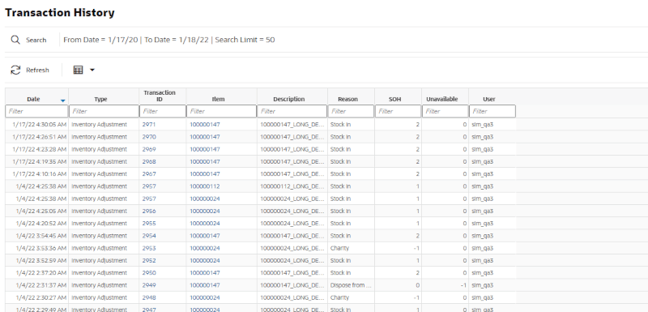Open item 100000147 in row 2971
648x312 pixels.
[205, 124]
